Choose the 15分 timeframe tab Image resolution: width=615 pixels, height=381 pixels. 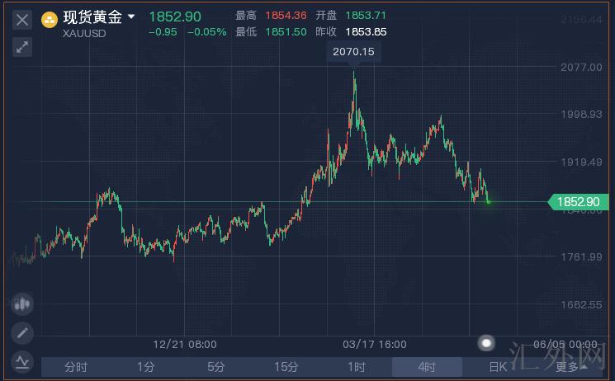point(286,367)
